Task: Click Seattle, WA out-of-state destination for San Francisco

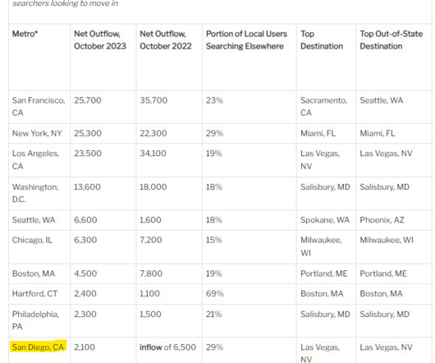Action: tap(382, 100)
